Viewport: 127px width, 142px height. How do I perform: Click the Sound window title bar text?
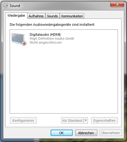[15, 6]
